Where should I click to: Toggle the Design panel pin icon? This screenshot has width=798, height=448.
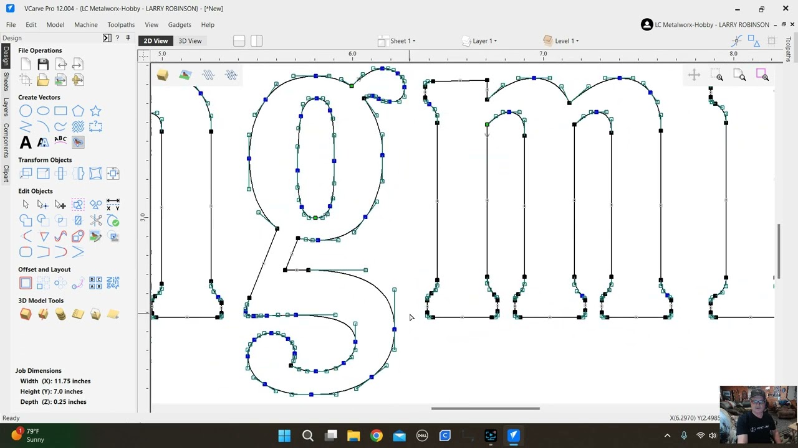click(x=128, y=39)
